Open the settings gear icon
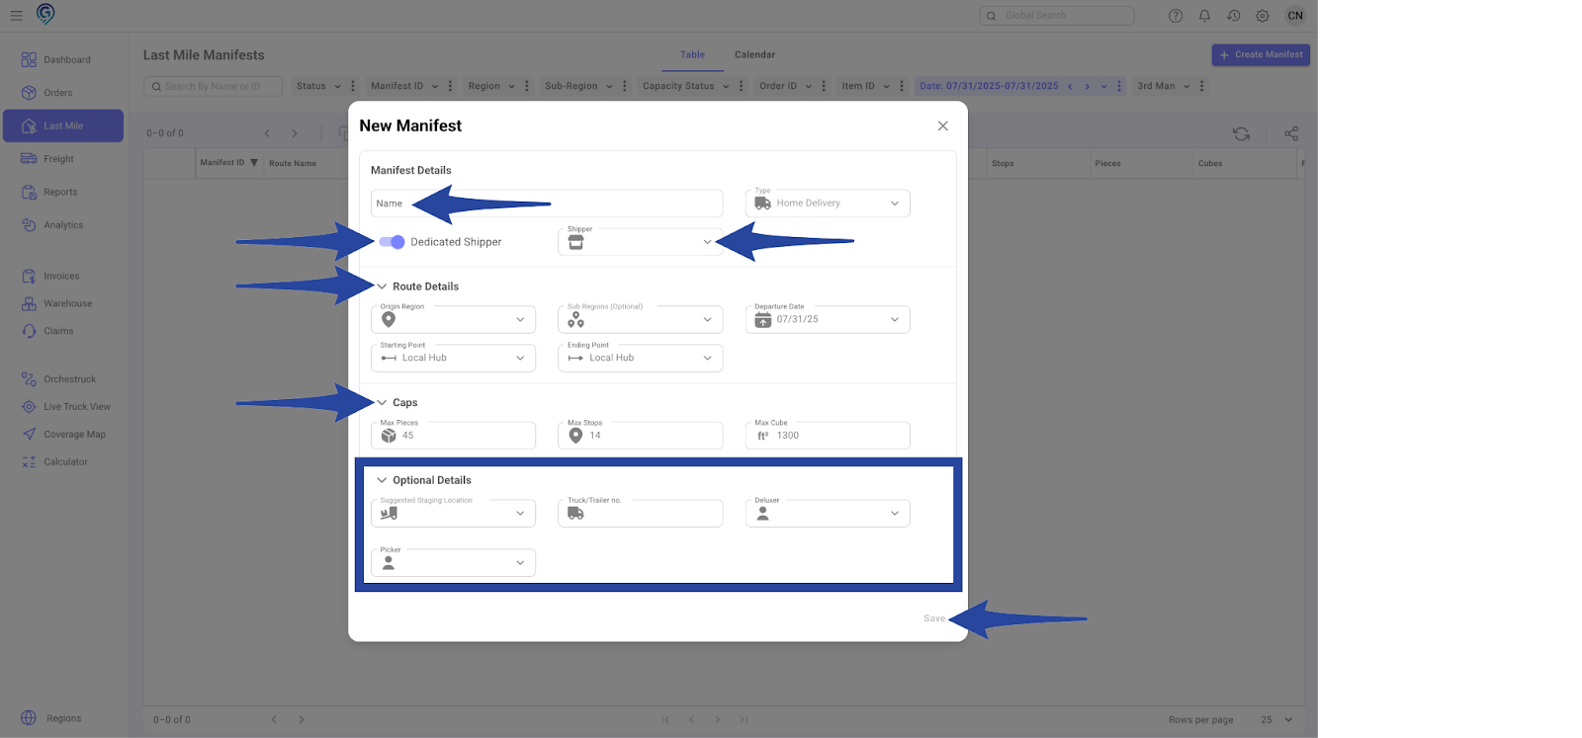 (x=1263, y=16)
